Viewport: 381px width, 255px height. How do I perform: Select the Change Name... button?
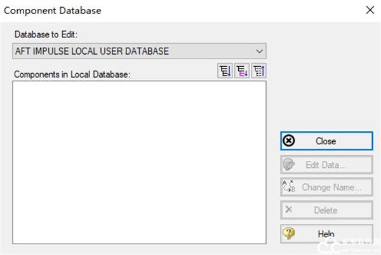click(x=326, y=188)
